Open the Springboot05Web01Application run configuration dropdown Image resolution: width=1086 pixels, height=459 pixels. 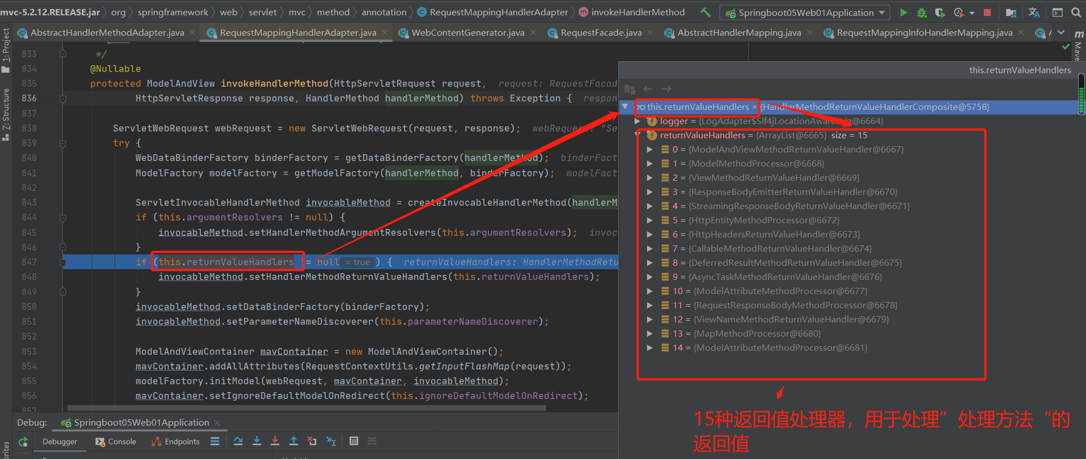pos(805,12)
